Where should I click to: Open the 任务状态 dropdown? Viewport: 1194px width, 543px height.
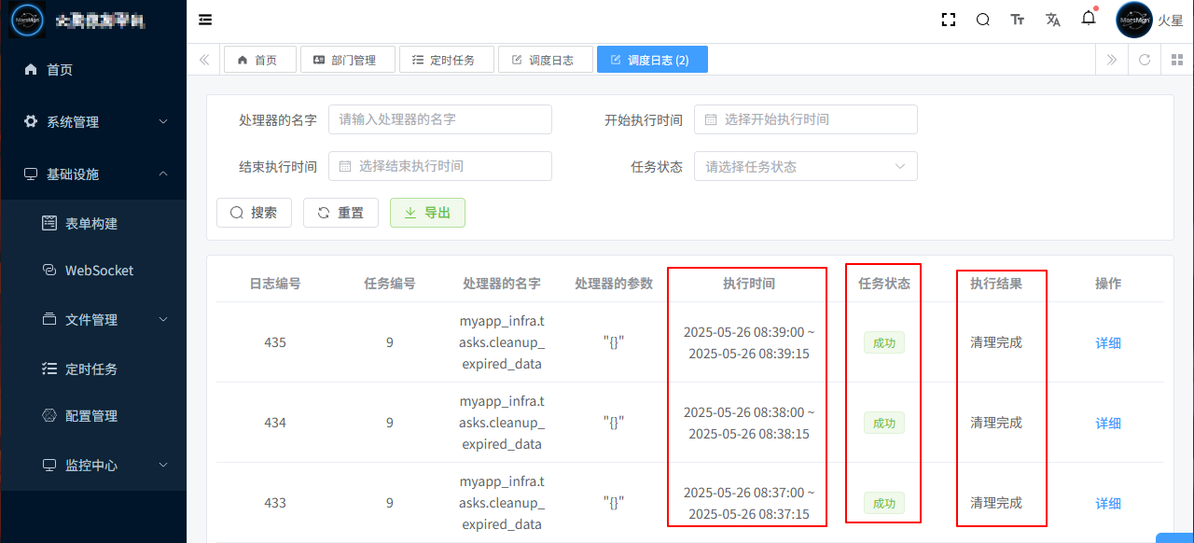coord(805,166)
